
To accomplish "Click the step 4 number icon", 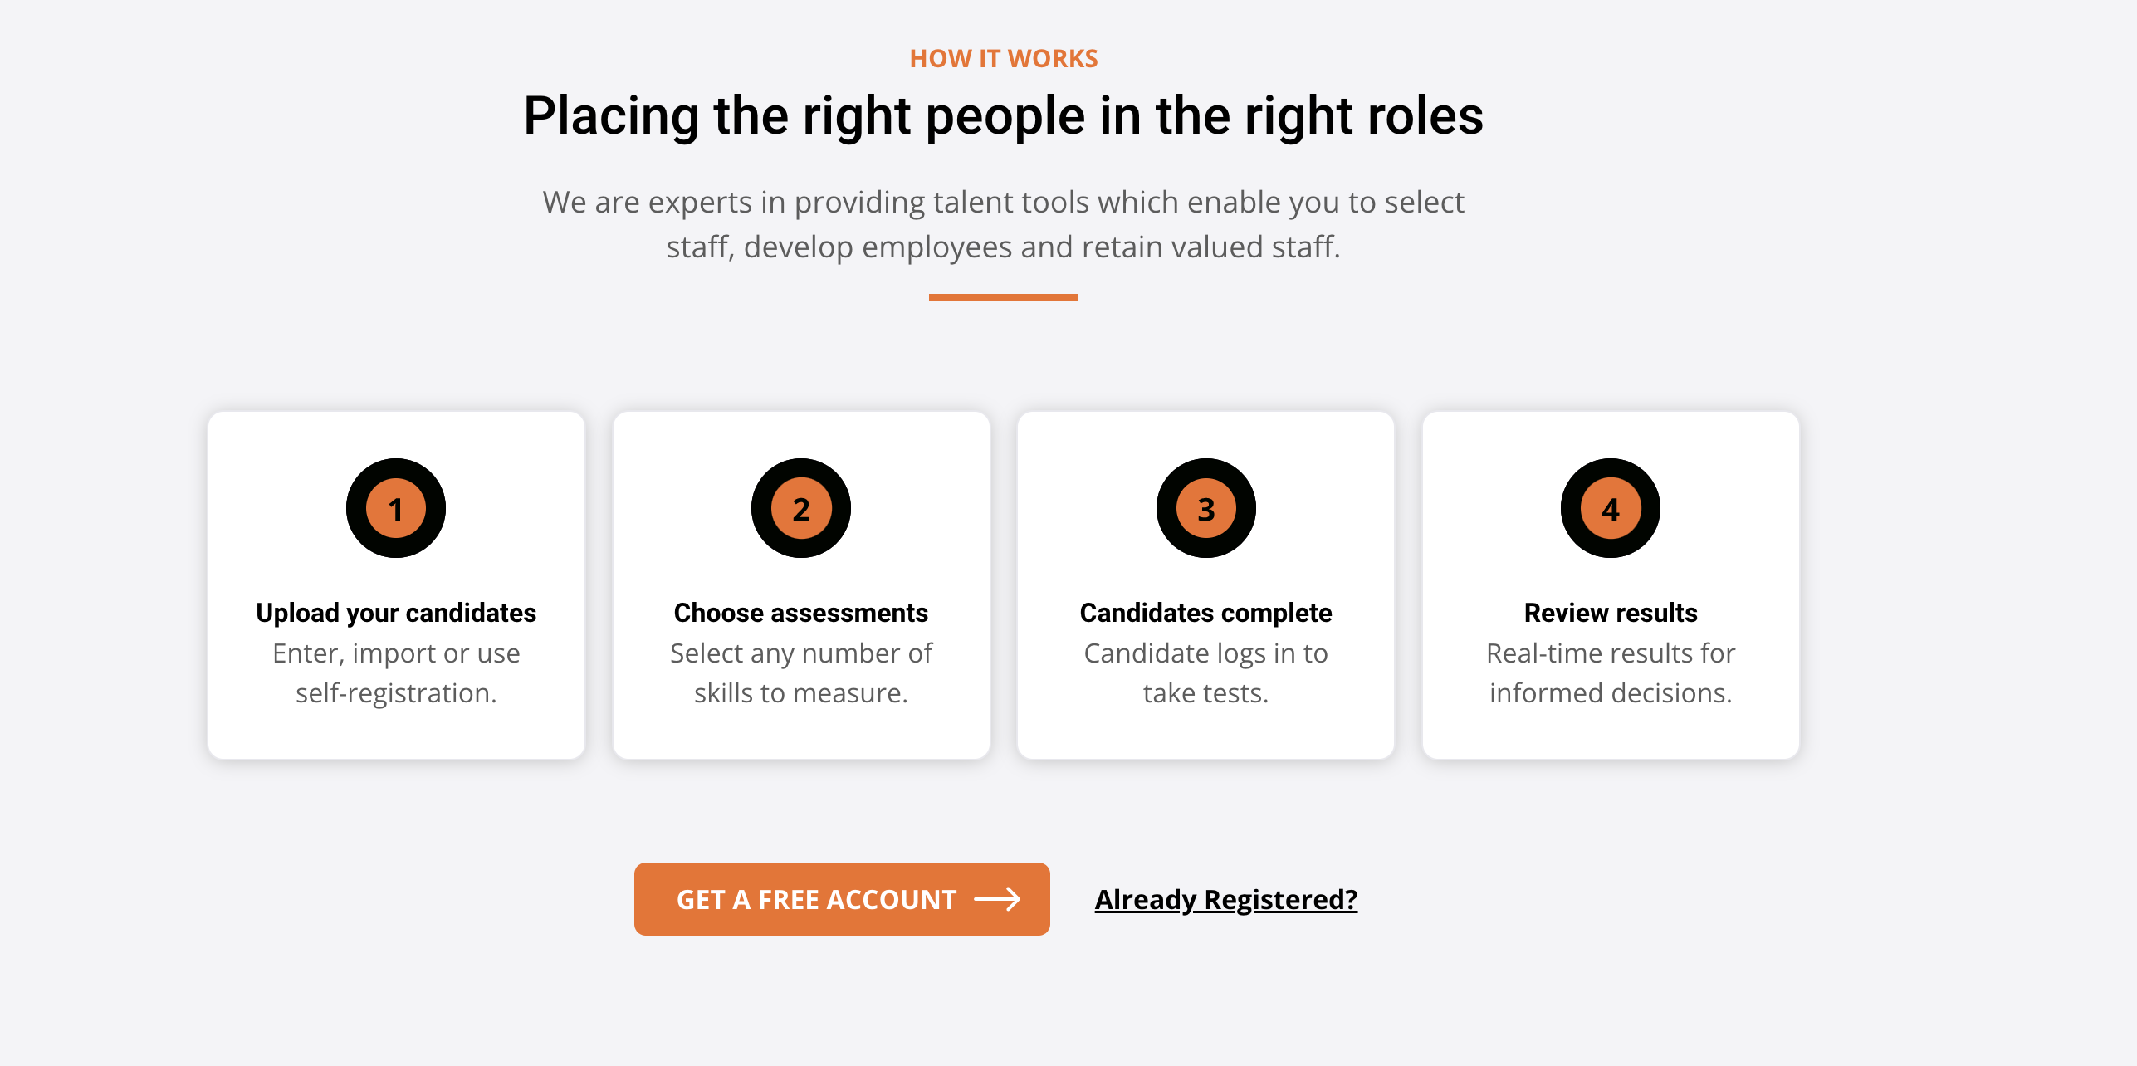I will (x=1611, y=508).
